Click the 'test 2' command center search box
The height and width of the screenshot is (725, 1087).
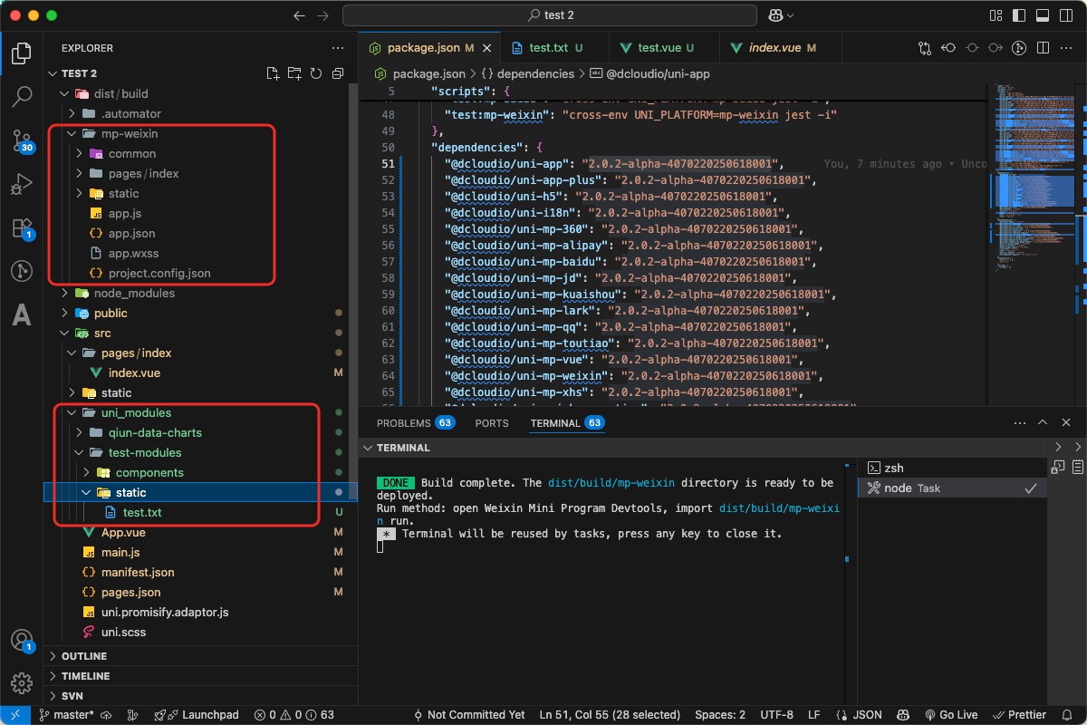pos(550,15)
